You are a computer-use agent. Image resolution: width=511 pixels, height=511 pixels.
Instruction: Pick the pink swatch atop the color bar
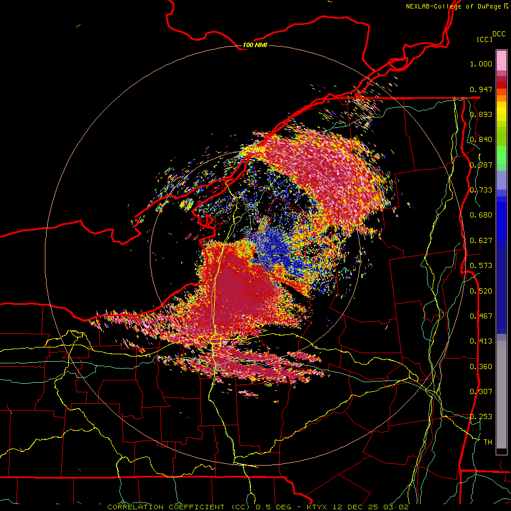tap(501, 60)
